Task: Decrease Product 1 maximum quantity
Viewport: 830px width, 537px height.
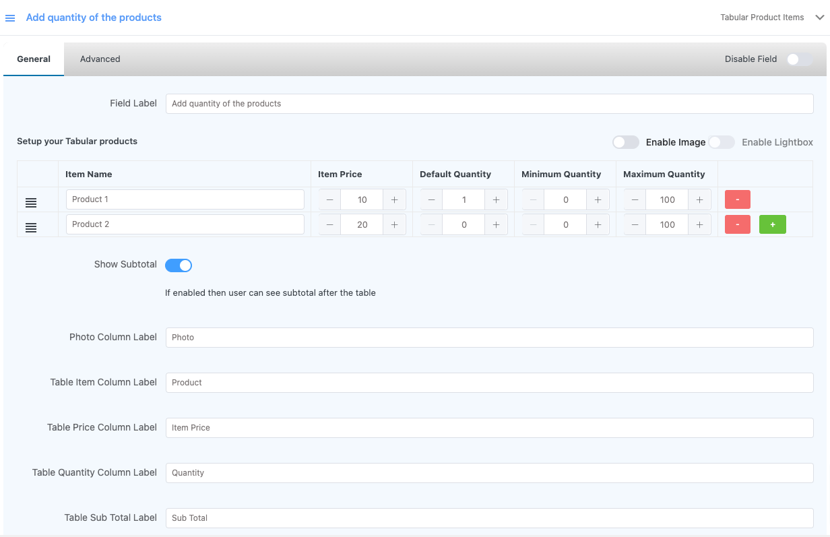Action: coord(635,199)
